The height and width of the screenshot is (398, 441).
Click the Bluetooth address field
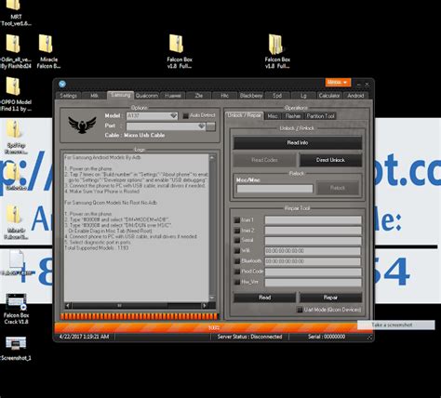pyautogui.click(x=313, y=261)
